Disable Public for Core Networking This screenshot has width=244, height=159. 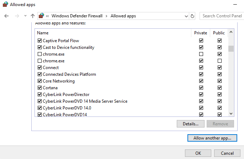coord(219,81)
